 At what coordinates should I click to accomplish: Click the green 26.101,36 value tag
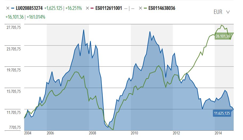click(x=223, y=37)
